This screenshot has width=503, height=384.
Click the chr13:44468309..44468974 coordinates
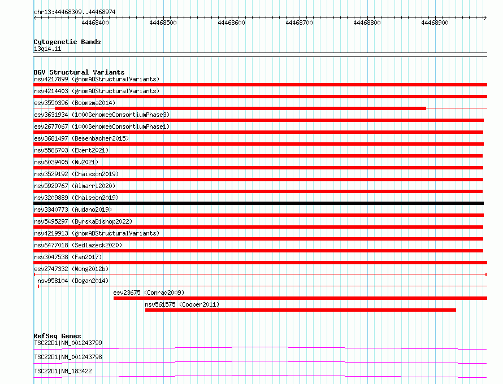coord(75,12)
